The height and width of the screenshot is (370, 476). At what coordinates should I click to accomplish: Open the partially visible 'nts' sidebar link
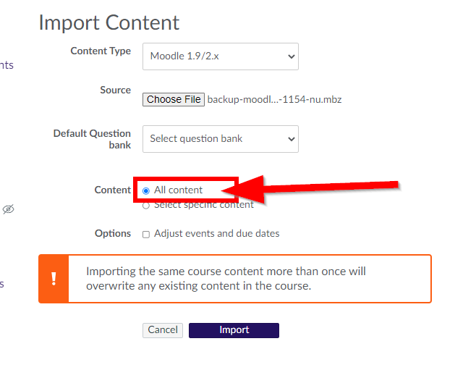(x=7, y=65)
